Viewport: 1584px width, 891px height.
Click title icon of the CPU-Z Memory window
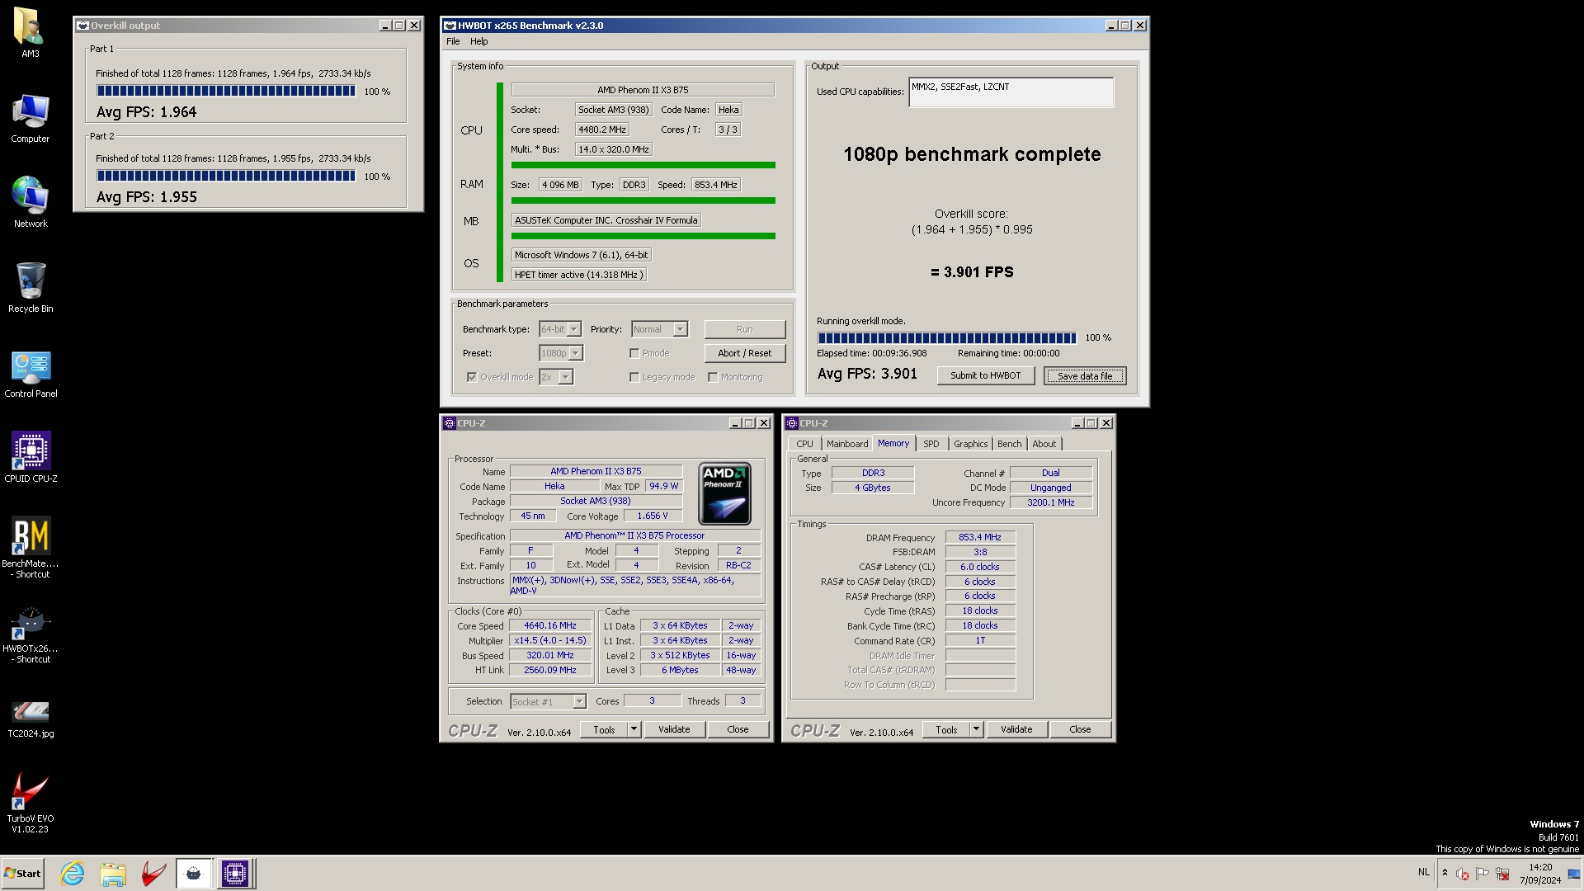coord(792,423)
